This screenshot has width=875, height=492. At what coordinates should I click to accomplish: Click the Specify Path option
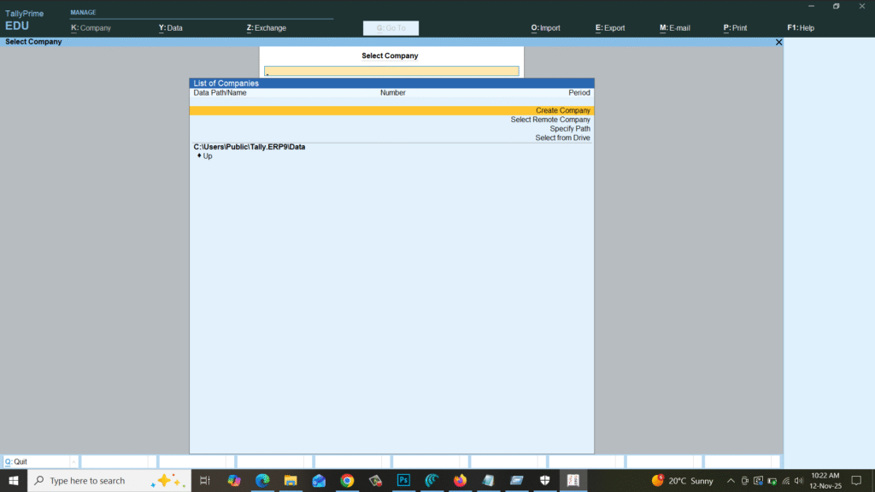[x=568, y=128]
